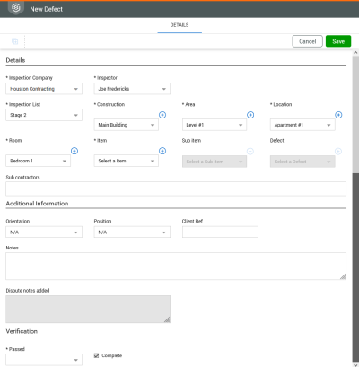Screen dimensions: 359x367
Task: Add a new Room with plus icon
Action: point(74,151)
